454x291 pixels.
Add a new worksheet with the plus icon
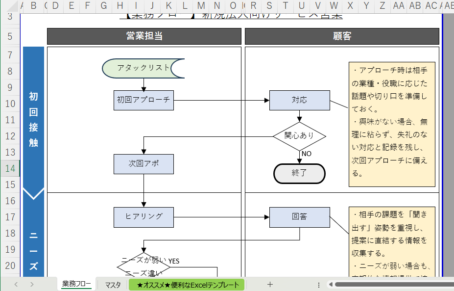(269, 284)
